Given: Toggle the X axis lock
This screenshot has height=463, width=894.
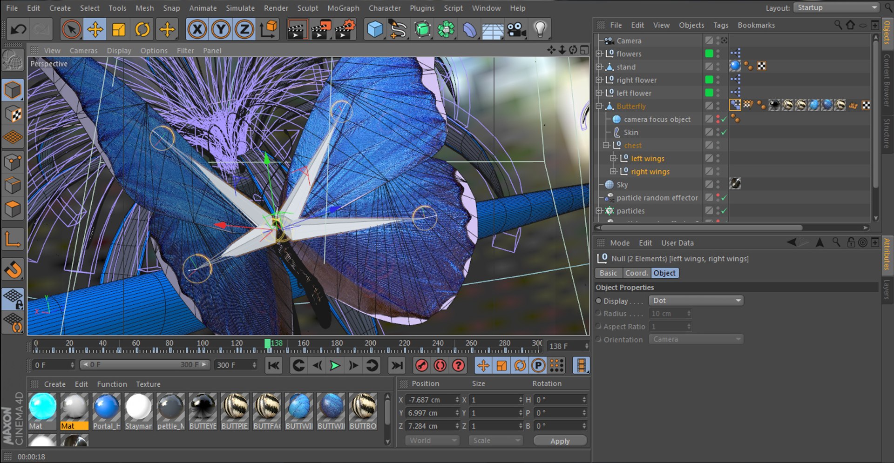Looking at the screenshot, I should tap(197, 30).
